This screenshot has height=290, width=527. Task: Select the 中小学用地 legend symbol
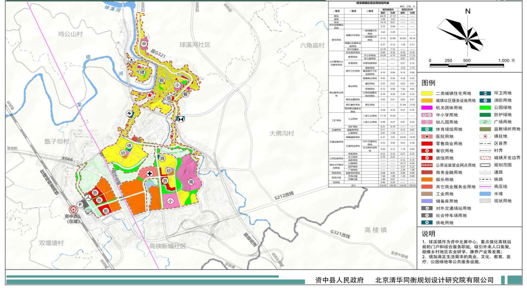point(427,115)
